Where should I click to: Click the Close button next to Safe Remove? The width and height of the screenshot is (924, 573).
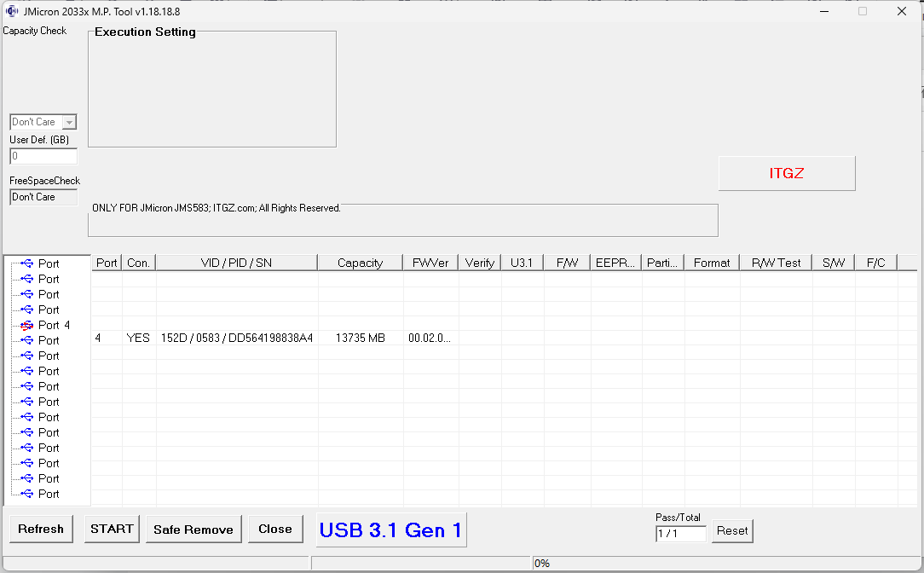click(275, 529)
